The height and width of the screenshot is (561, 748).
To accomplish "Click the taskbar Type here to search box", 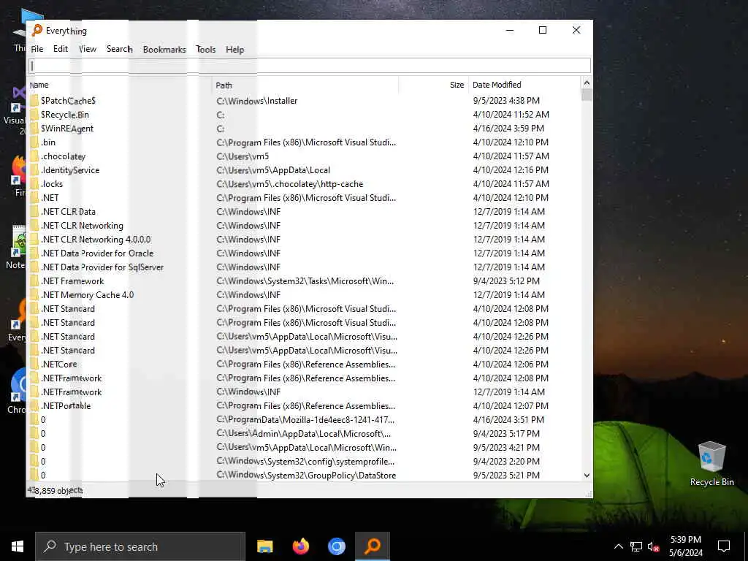I will pos(140,546).
